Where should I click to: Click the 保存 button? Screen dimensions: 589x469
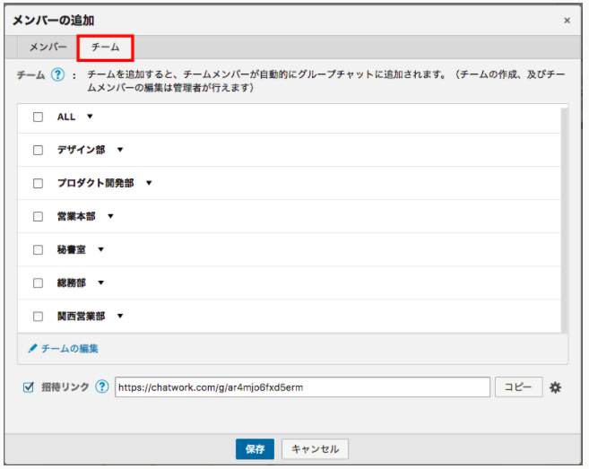[x=255, y=449]
